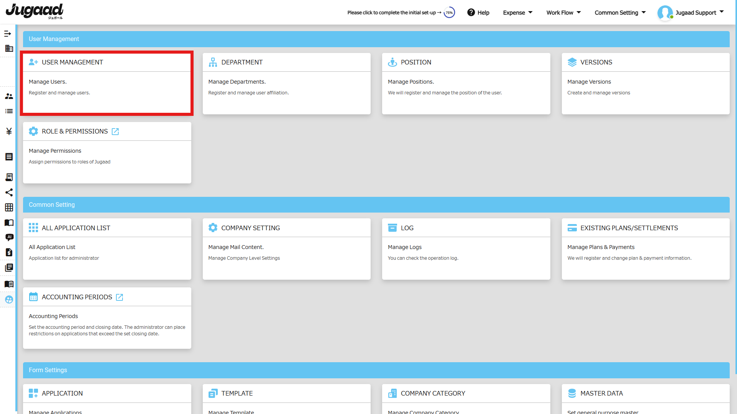737x414 pixels.
Task: Click the Department org-chart icon
Action: (213, 62)
